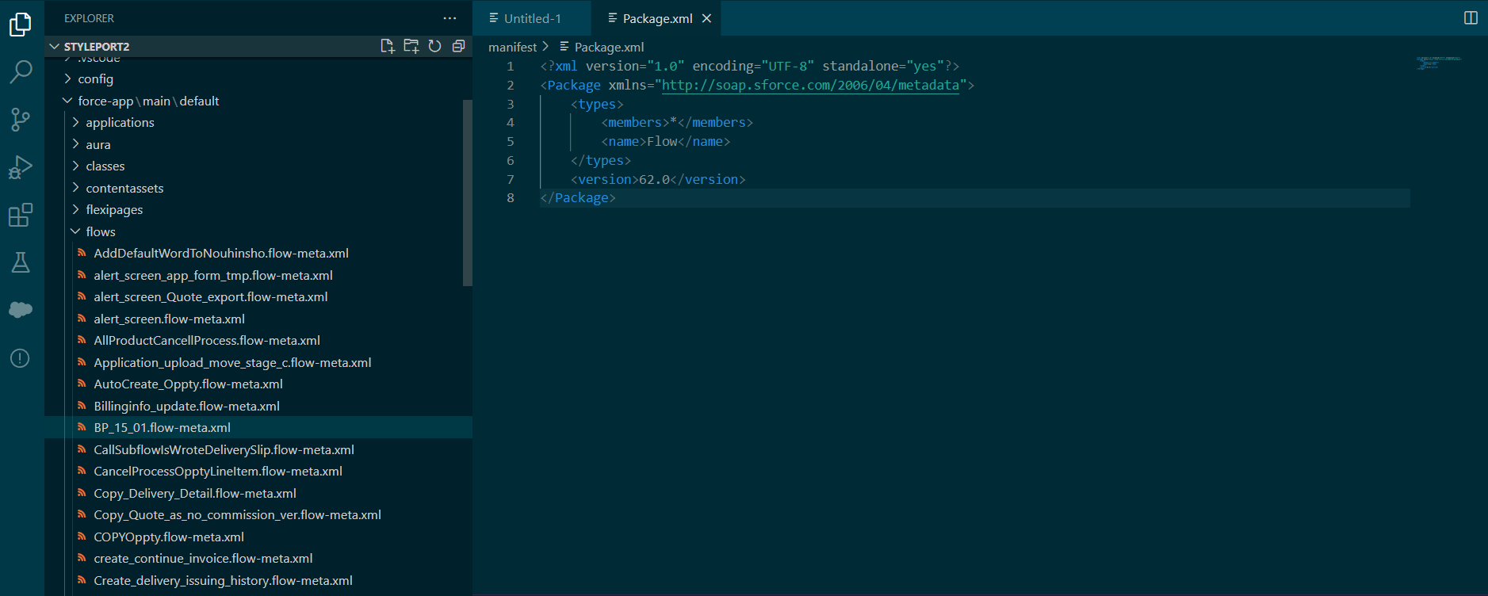The image size is (1488, 596).
Task: Open Application_upload_move_stage_c.flow-meta.xml
Action: tap(258, 362)
